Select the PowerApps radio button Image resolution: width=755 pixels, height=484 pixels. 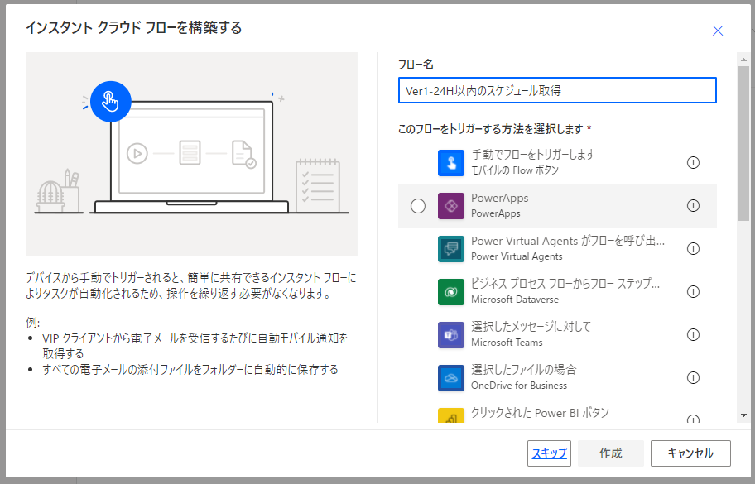click(x=418, y=205)
